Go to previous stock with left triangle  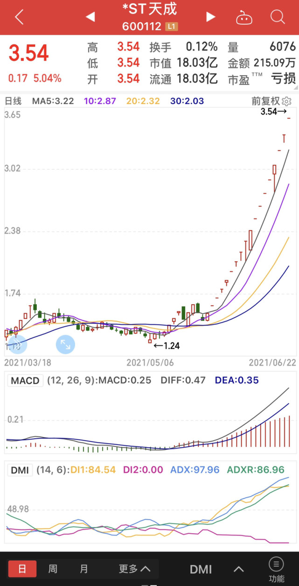point(90,17)
